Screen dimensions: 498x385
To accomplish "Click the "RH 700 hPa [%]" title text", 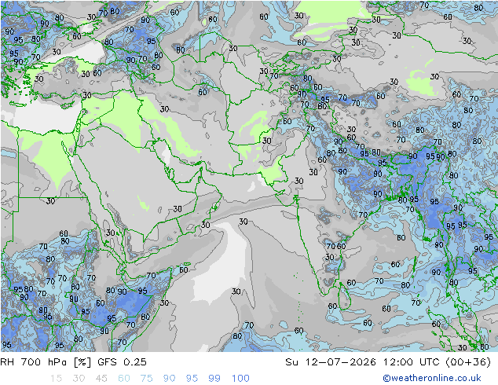I will [x=46, y=362].
